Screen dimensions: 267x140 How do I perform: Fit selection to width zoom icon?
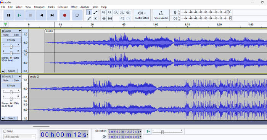click(x=116, y=13)
